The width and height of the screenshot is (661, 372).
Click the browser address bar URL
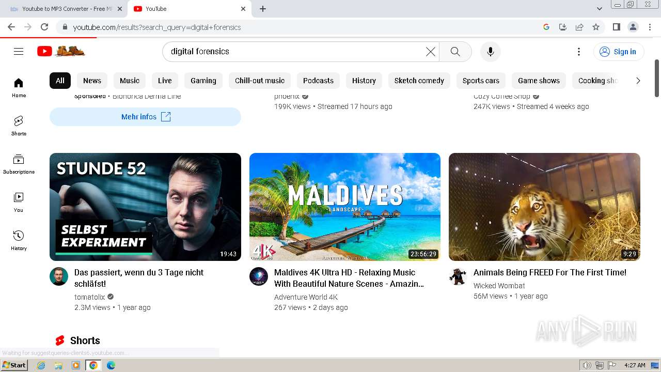(x=157, y=27)
